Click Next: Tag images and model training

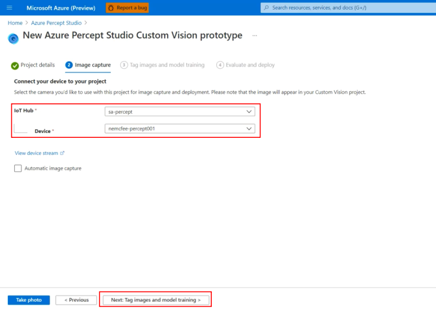pyautogui.click(x=156, y=300)
